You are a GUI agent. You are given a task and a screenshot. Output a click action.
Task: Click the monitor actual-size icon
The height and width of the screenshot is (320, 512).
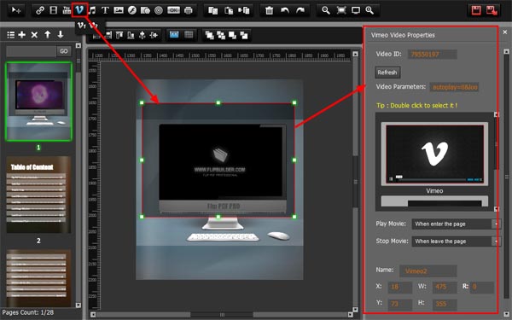356,10
